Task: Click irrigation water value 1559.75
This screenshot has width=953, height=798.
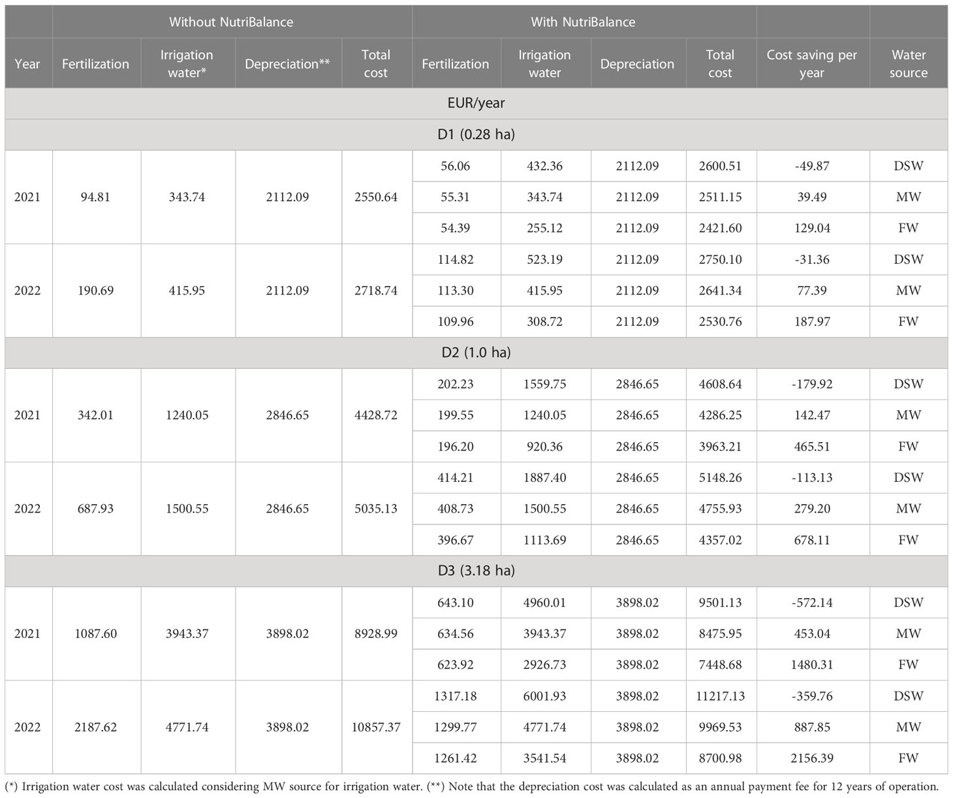Action: (x=545, y=384)
